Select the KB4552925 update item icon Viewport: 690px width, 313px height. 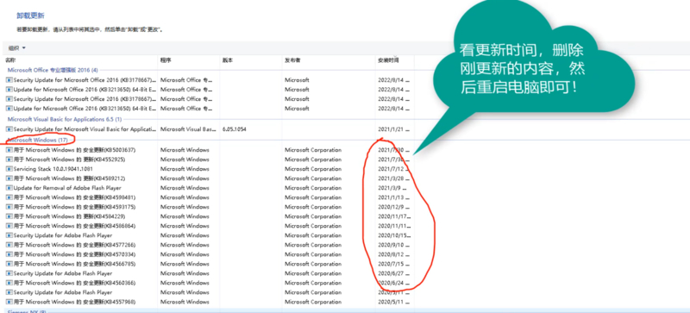click(9, 160)
